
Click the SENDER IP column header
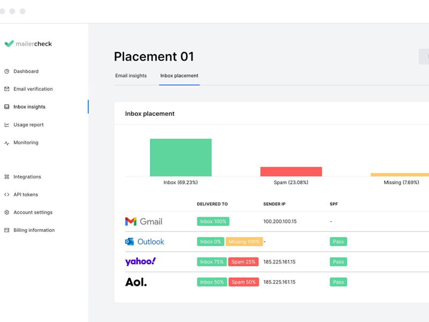275,204
